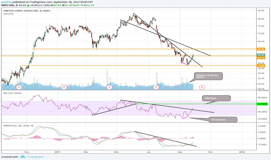Click the 'Jul' time axis label
The height and width of the screenshot is (160, 271).
coord(148,152)
